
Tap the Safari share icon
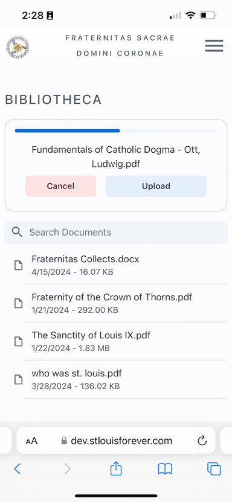(x=116, y=469)
